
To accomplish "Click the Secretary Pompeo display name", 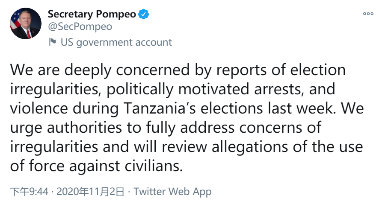I will pos(92,15).
